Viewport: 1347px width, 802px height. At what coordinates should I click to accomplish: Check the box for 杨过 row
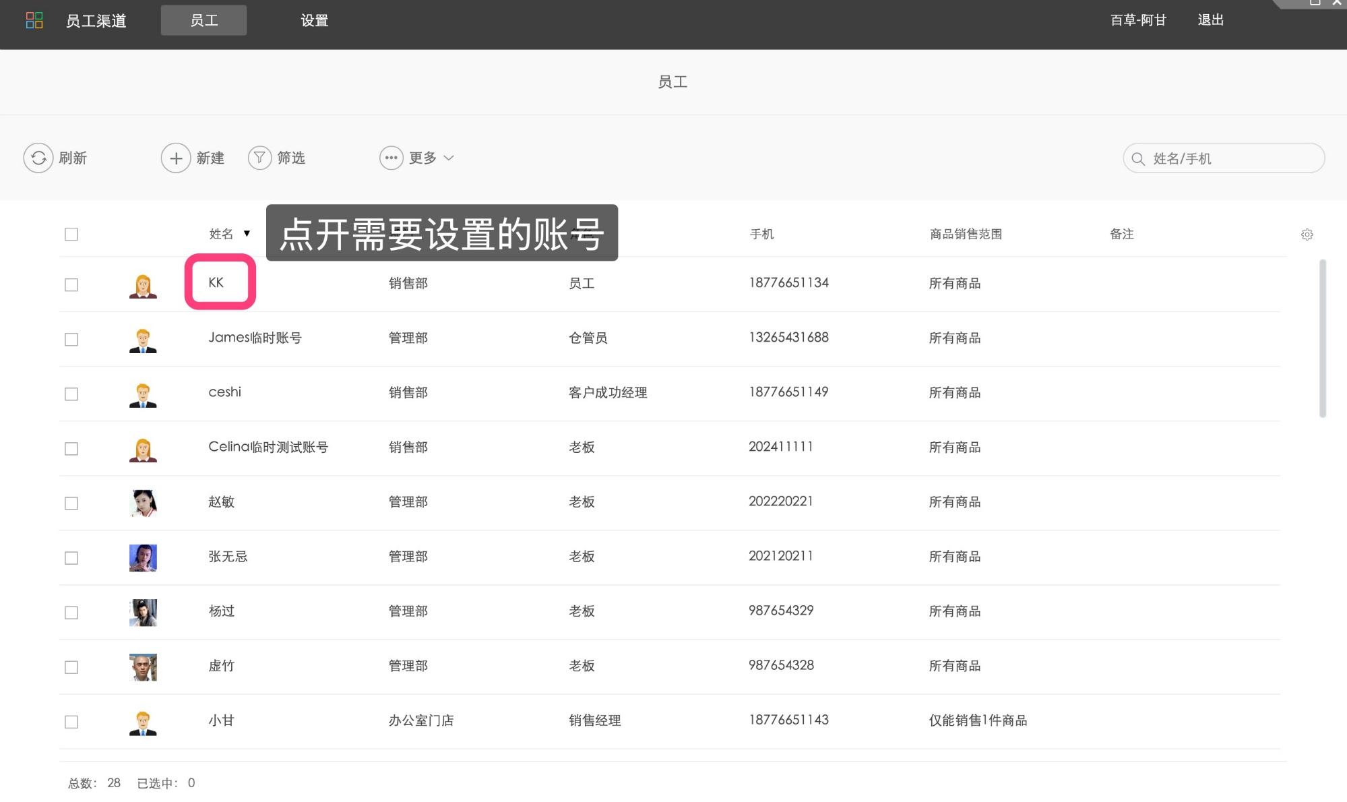(71, 612)
